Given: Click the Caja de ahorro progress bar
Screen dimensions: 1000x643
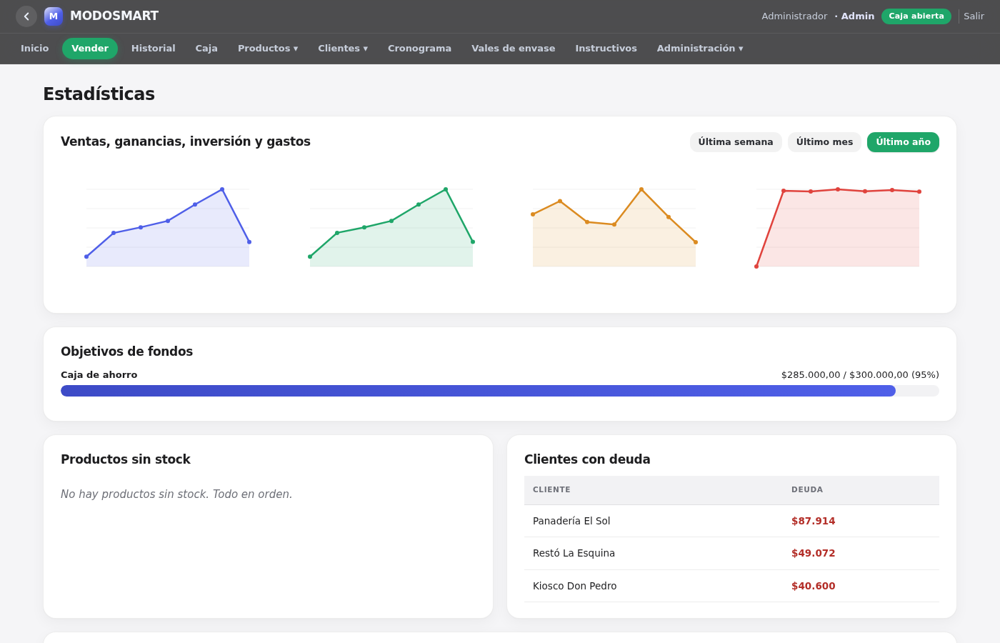Looking at the screenshot, I should pos(500,391).
